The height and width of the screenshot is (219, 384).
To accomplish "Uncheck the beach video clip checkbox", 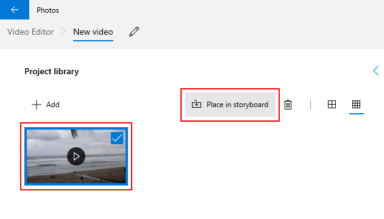I will point(117,138).
